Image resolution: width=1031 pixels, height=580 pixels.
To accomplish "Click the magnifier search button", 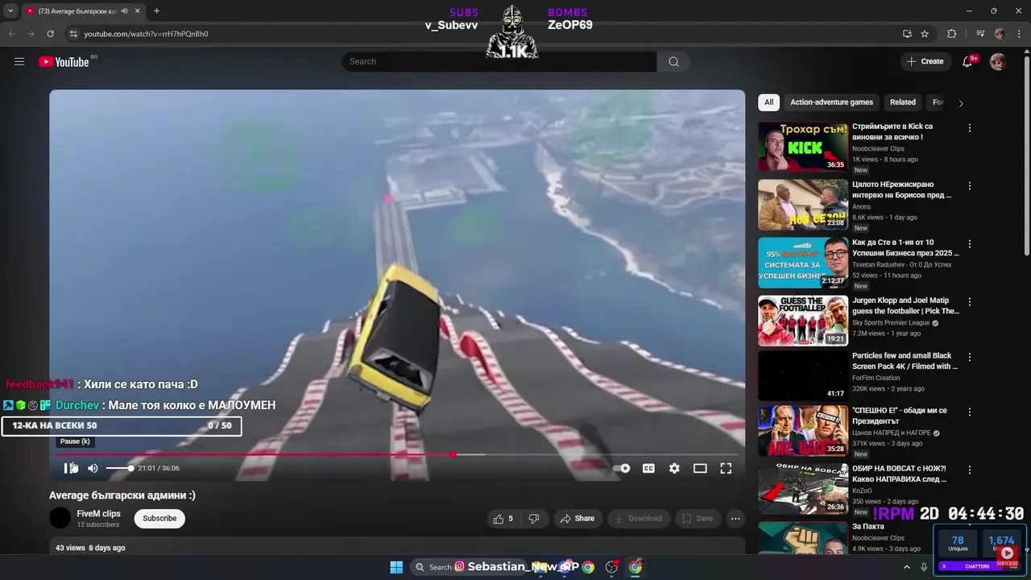I will [674, 61].
